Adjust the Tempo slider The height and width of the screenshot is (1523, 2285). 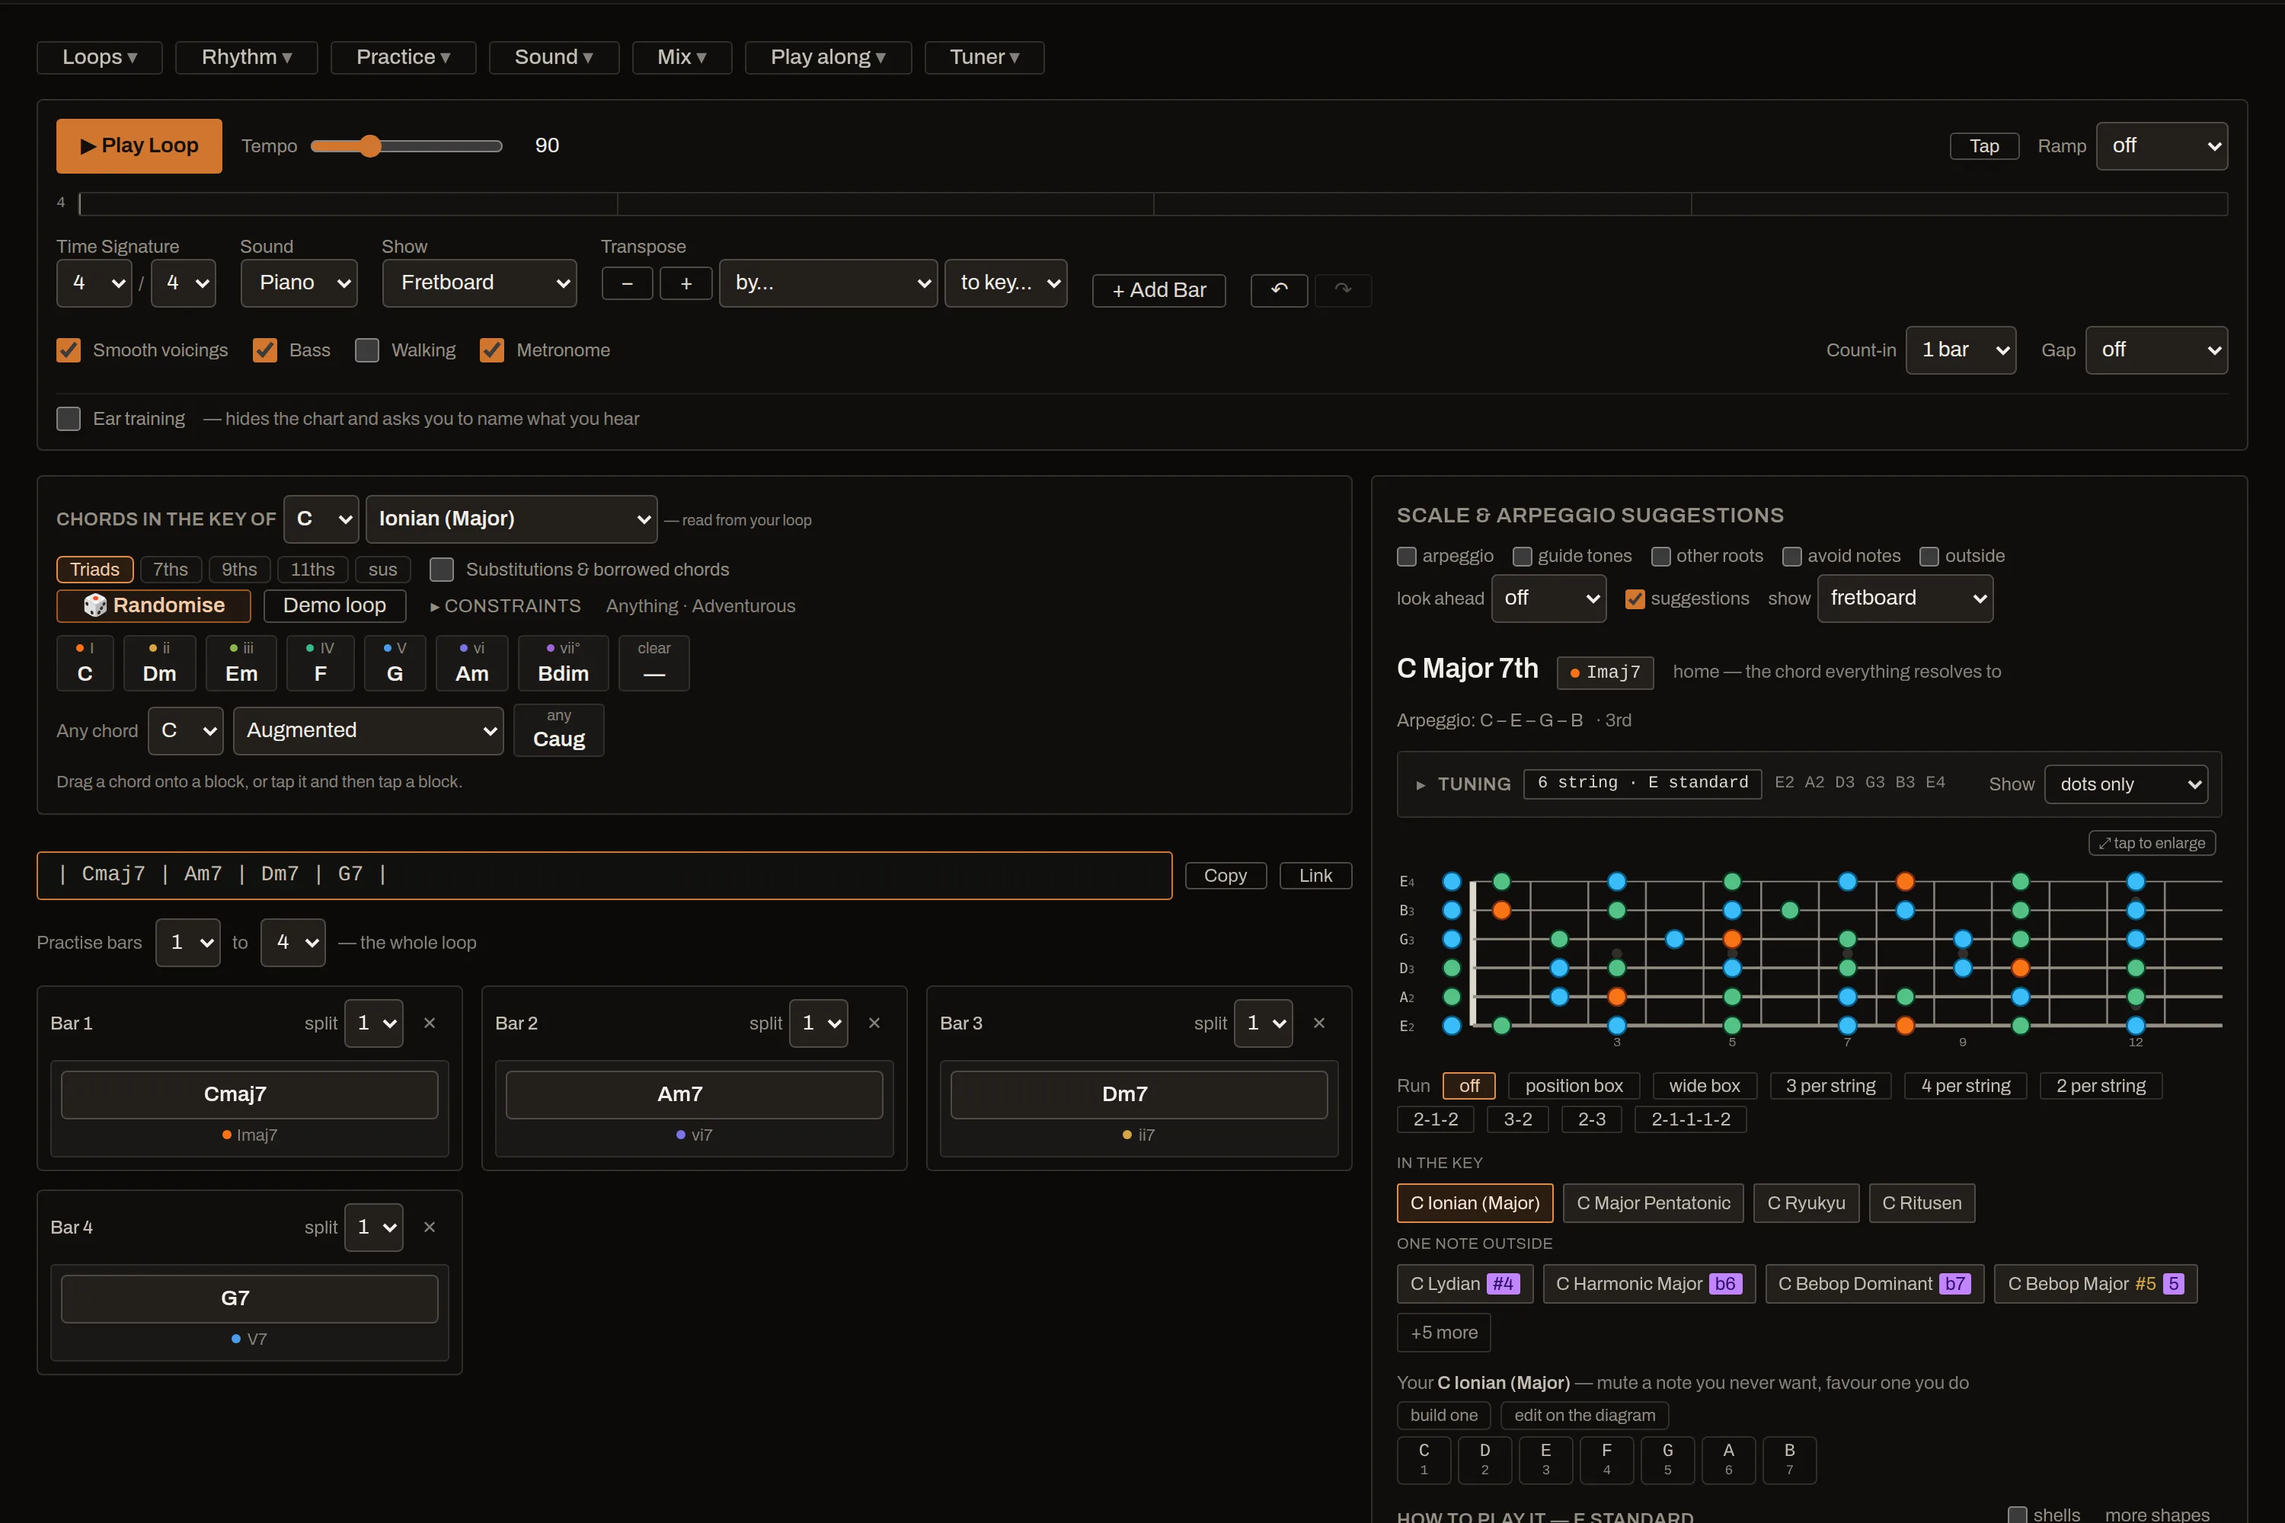[406, 145]
